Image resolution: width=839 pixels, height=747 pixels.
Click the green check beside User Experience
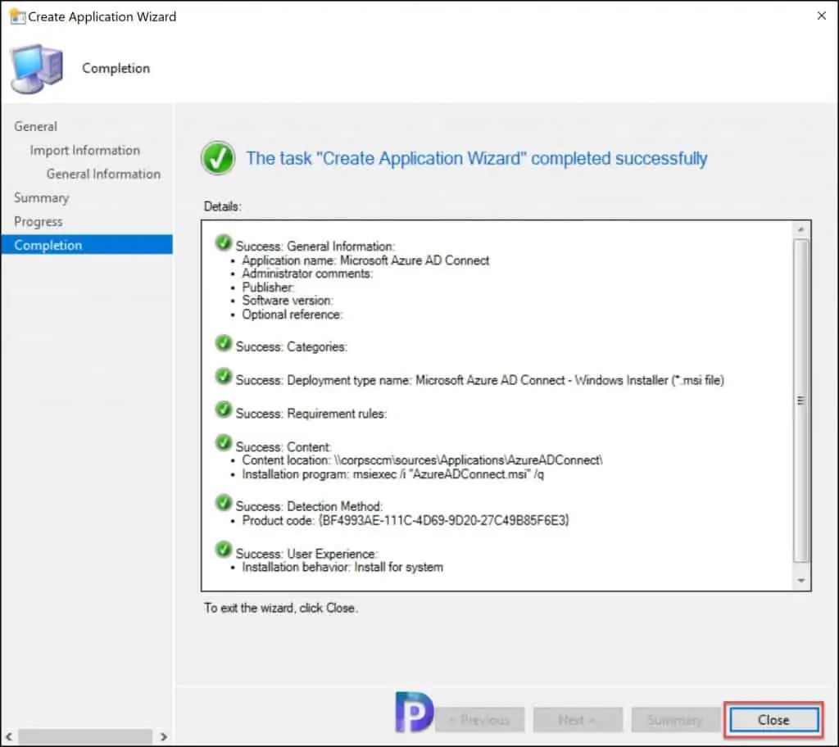[x=223, y=550]
